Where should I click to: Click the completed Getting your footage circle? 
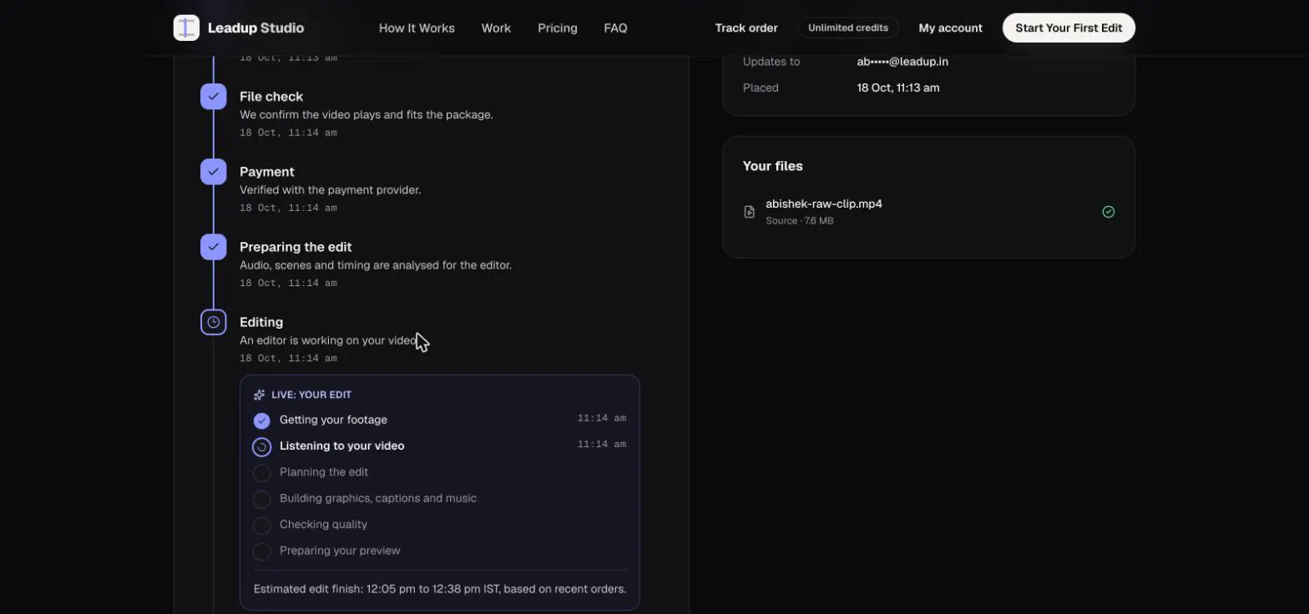(262, 420)
